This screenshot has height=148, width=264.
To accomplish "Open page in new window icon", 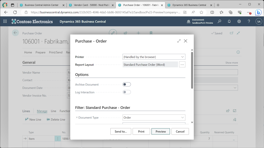I will tap(232, 33).
